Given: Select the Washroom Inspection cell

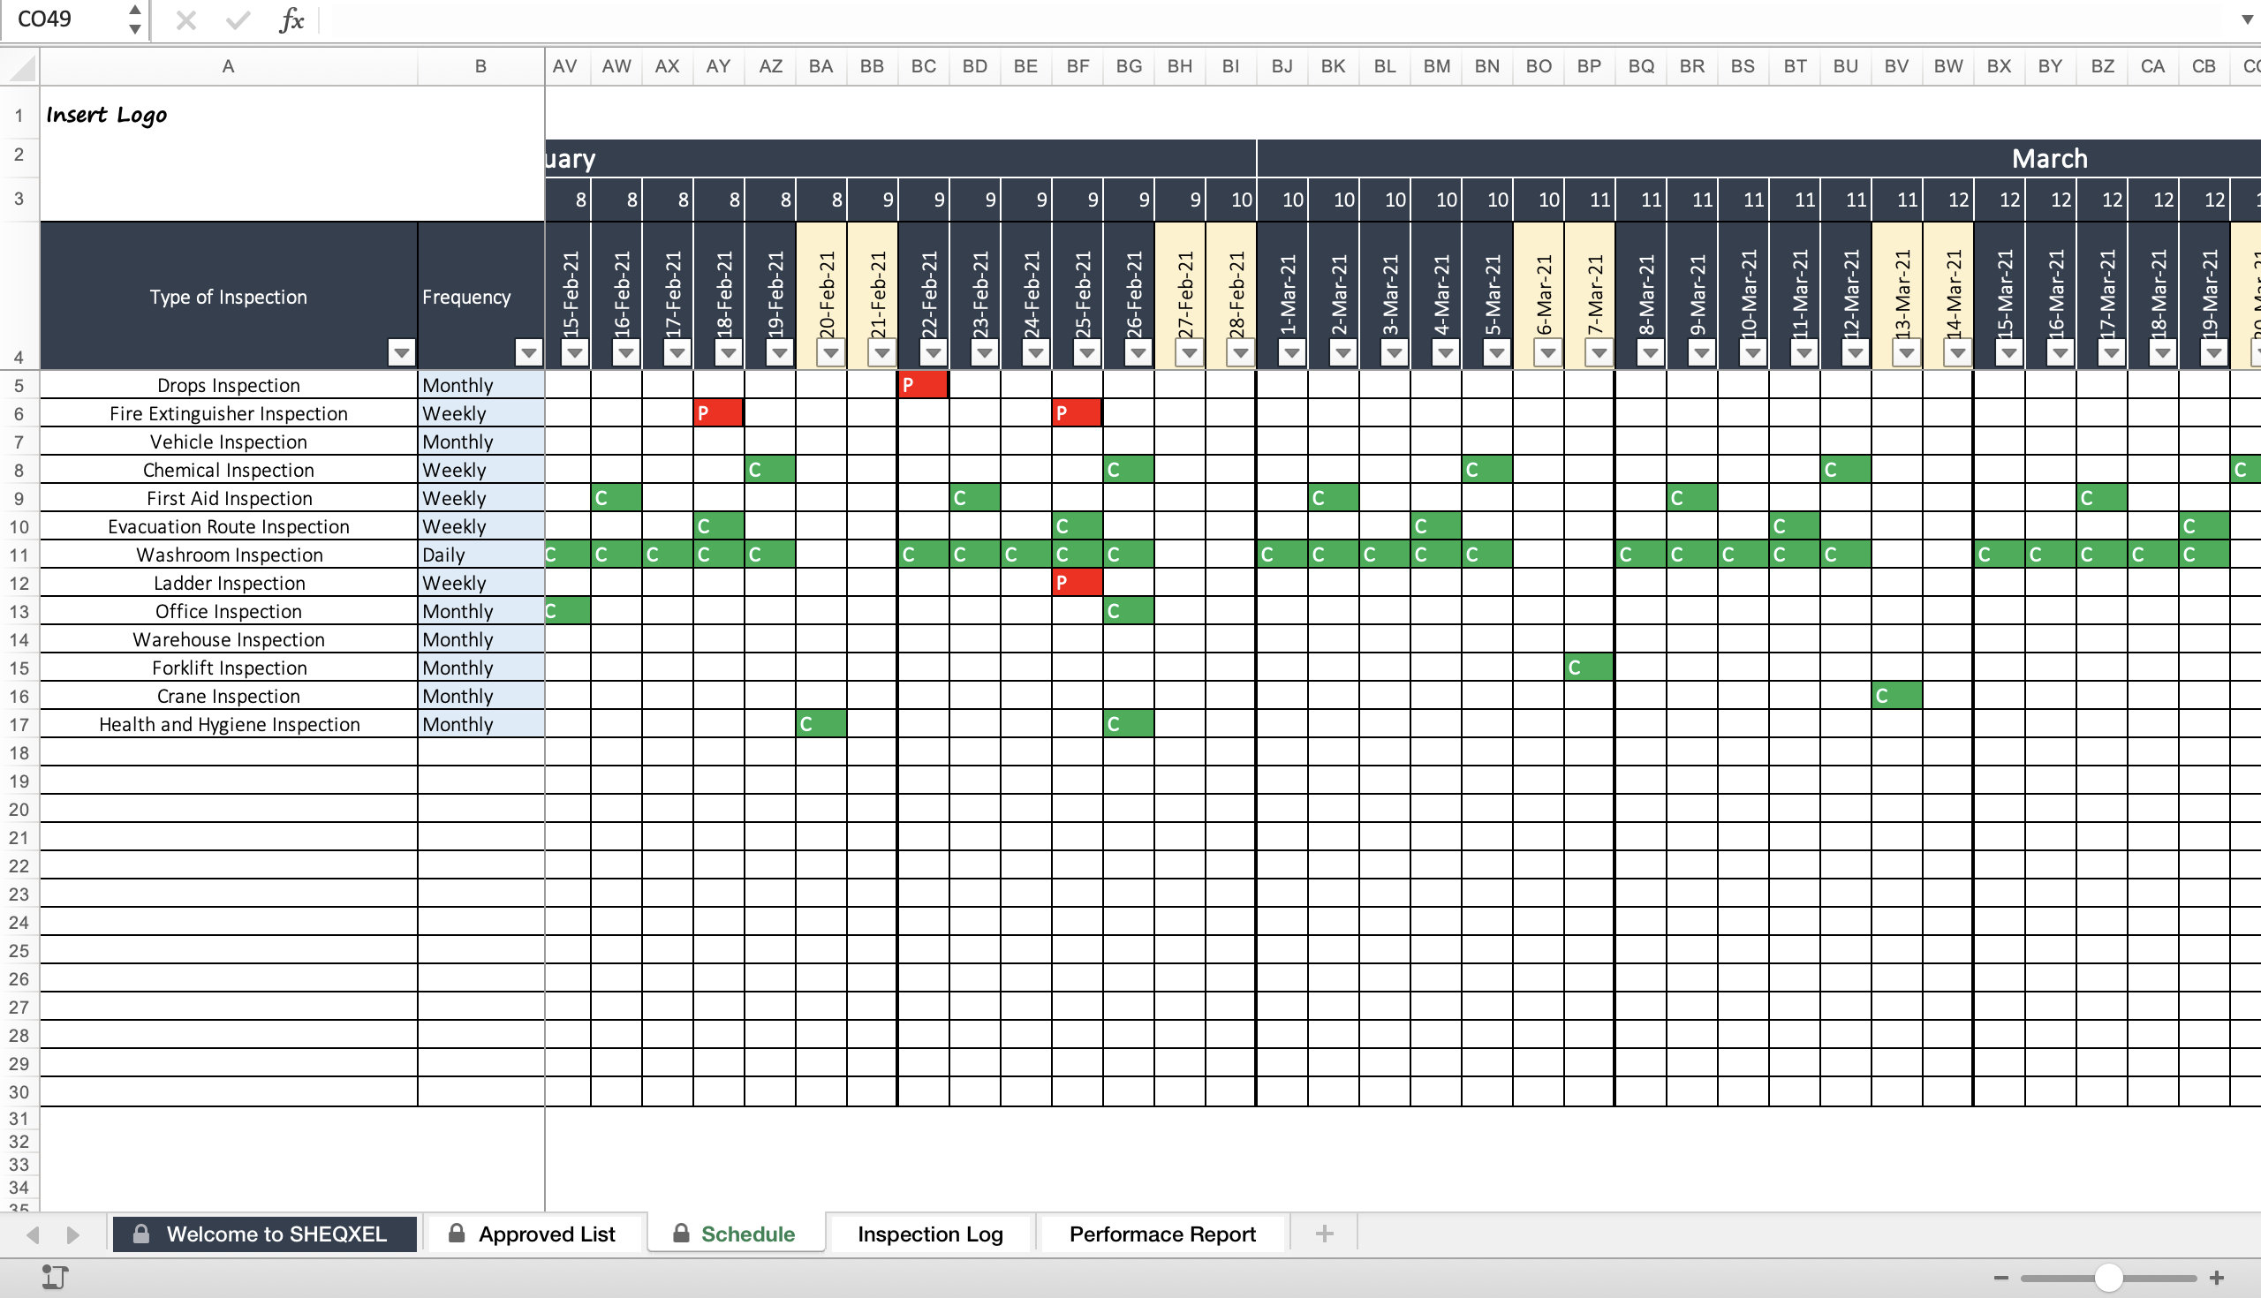Looking at the screenshot, I should click(228, 555).
